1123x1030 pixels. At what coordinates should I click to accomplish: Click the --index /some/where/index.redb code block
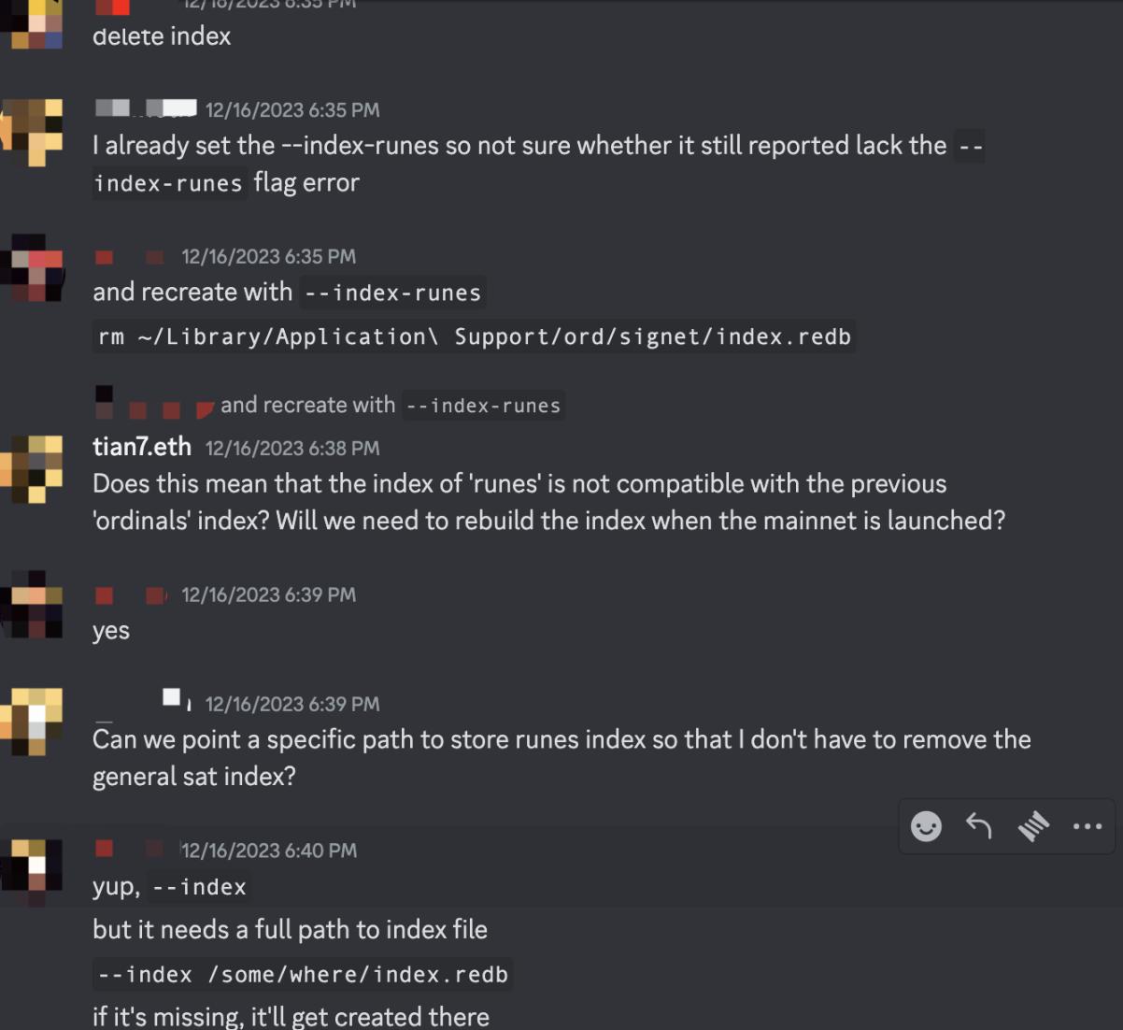(303, 975)
